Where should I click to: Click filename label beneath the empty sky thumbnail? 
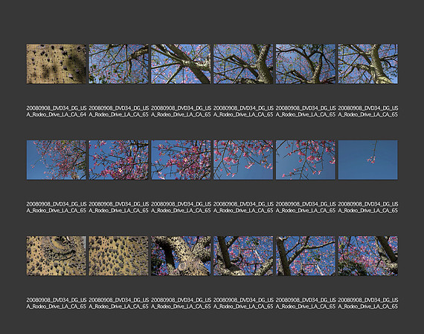(x=368, y=207)
